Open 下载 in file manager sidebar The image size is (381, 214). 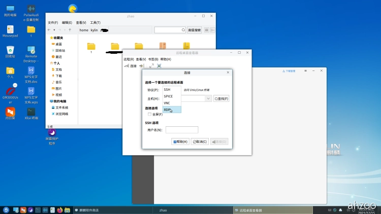click(x=58, y=76)
